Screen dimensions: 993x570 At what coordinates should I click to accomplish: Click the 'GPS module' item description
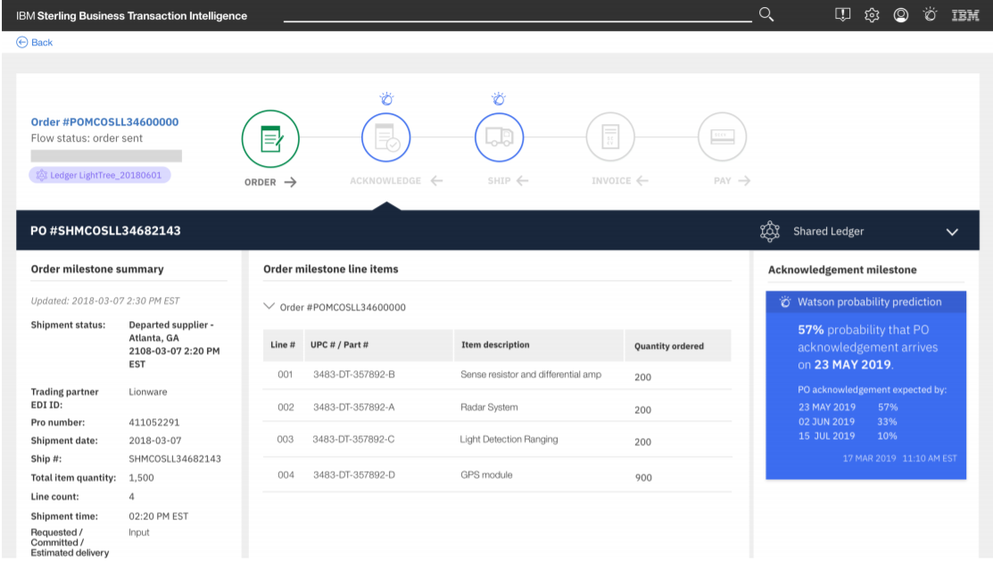point(486,475)
